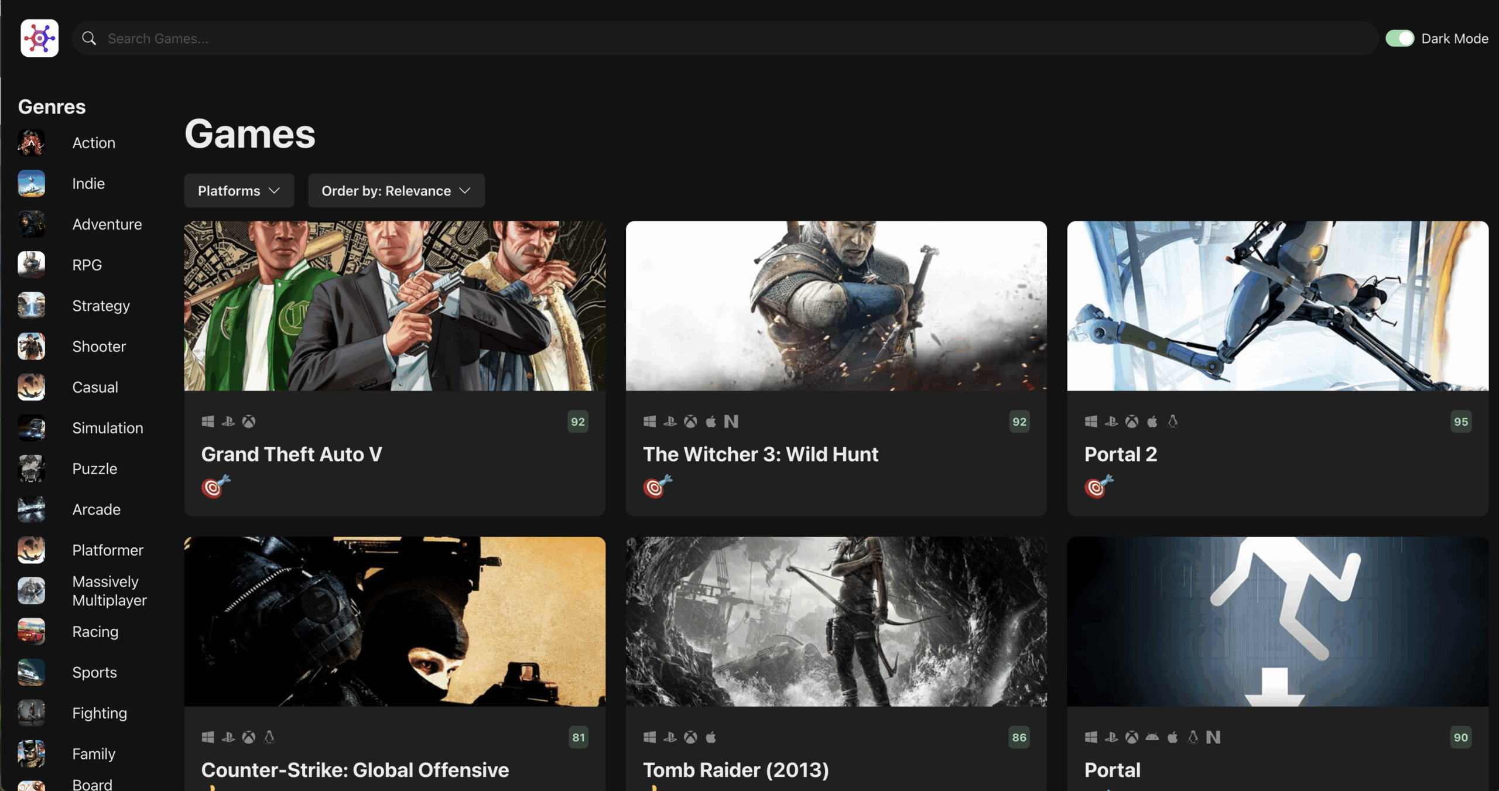The height and width of the screenshot is (791, 1499).
Task: Click the Casual genre icon
Action: pyautogui.click(x=31, y=387)
